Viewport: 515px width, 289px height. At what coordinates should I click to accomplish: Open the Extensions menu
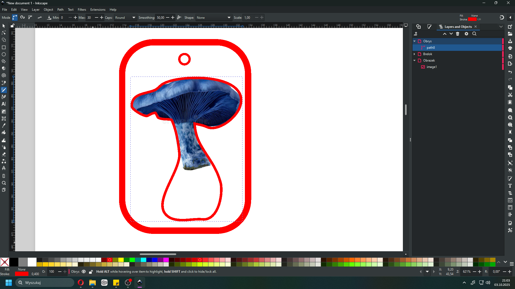pyautogui.click(x=98, y=10)
